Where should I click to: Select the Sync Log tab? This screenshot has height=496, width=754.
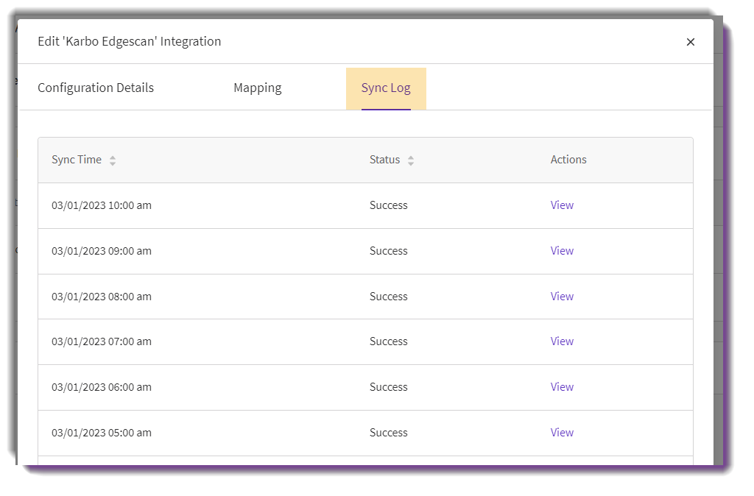point(386,88)
